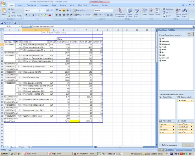Click Sort & Filter icon in Editing
Viewport: 195px width, 156px height.
178,11
